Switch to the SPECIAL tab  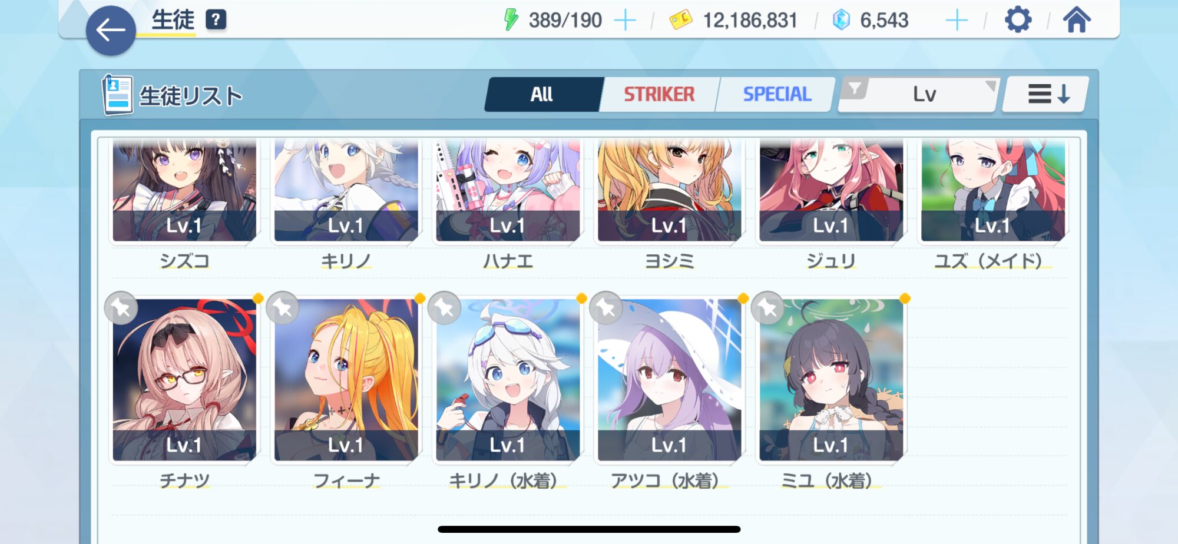pos(777,94)
